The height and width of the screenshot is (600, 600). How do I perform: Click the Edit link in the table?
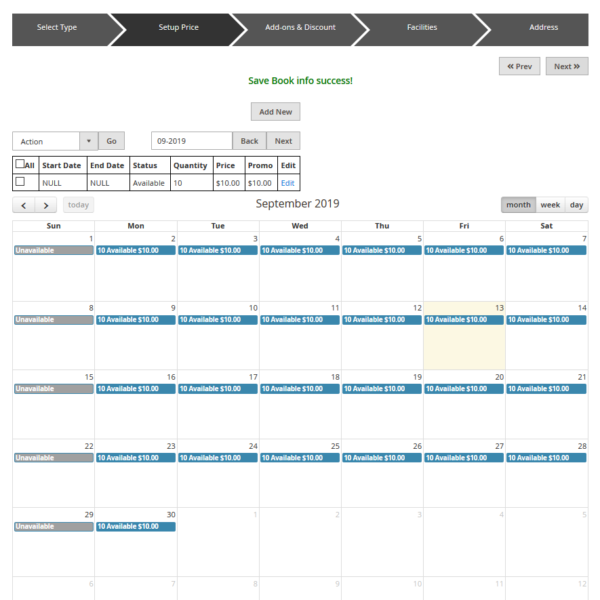coord(287,183)
